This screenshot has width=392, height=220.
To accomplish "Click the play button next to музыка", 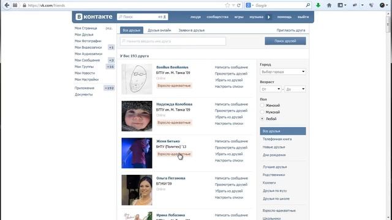I will (x=269, y=17).
